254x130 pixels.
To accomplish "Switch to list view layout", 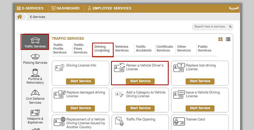I will (228, 39).
